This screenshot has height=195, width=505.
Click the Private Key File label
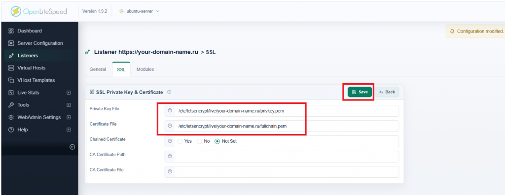coord(105,109)
